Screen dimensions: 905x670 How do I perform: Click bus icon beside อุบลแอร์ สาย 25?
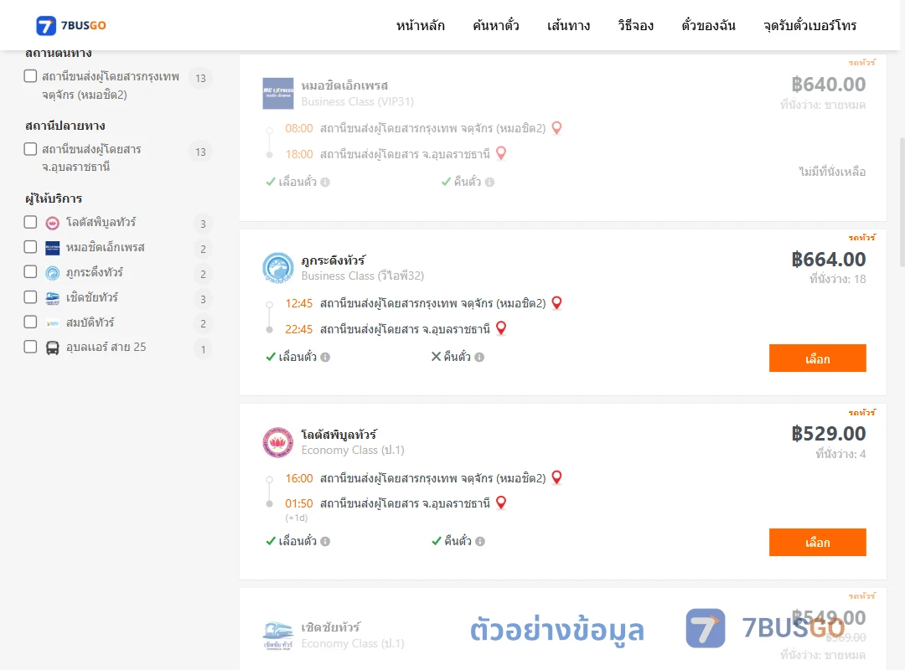(53, 348)
